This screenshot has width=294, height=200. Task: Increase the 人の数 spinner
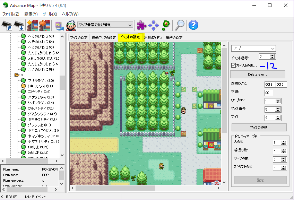coord(284,141)
